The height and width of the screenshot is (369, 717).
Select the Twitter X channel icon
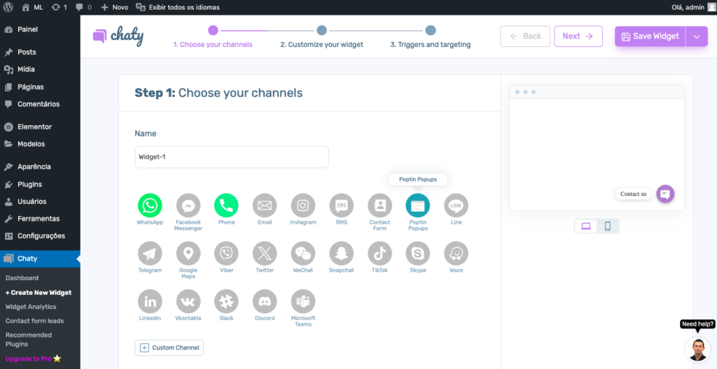pyautogui.click(x=265, y=254)
